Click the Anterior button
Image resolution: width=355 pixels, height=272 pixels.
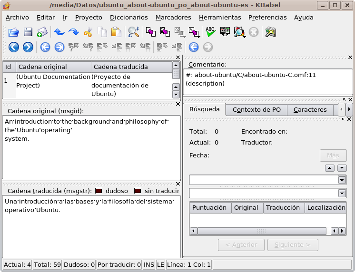(241, 245)
